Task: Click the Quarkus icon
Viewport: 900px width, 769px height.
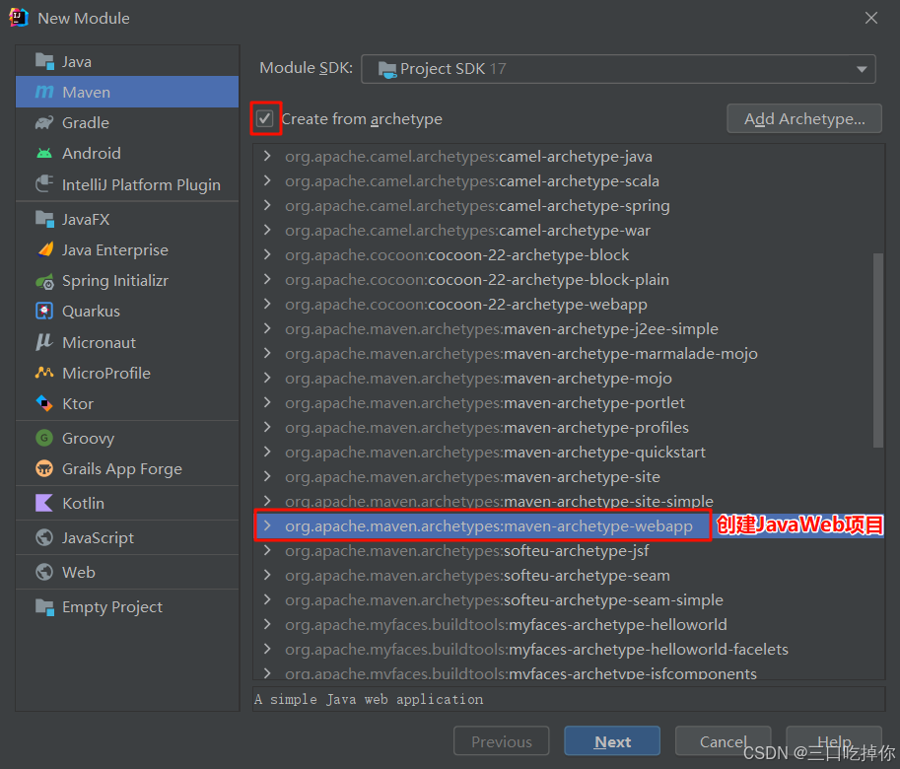Action: [x=44, y=311]
